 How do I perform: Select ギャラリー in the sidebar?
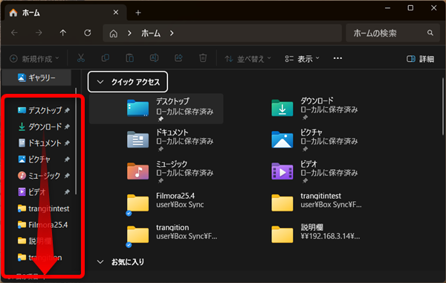click(x=36, y=77)
